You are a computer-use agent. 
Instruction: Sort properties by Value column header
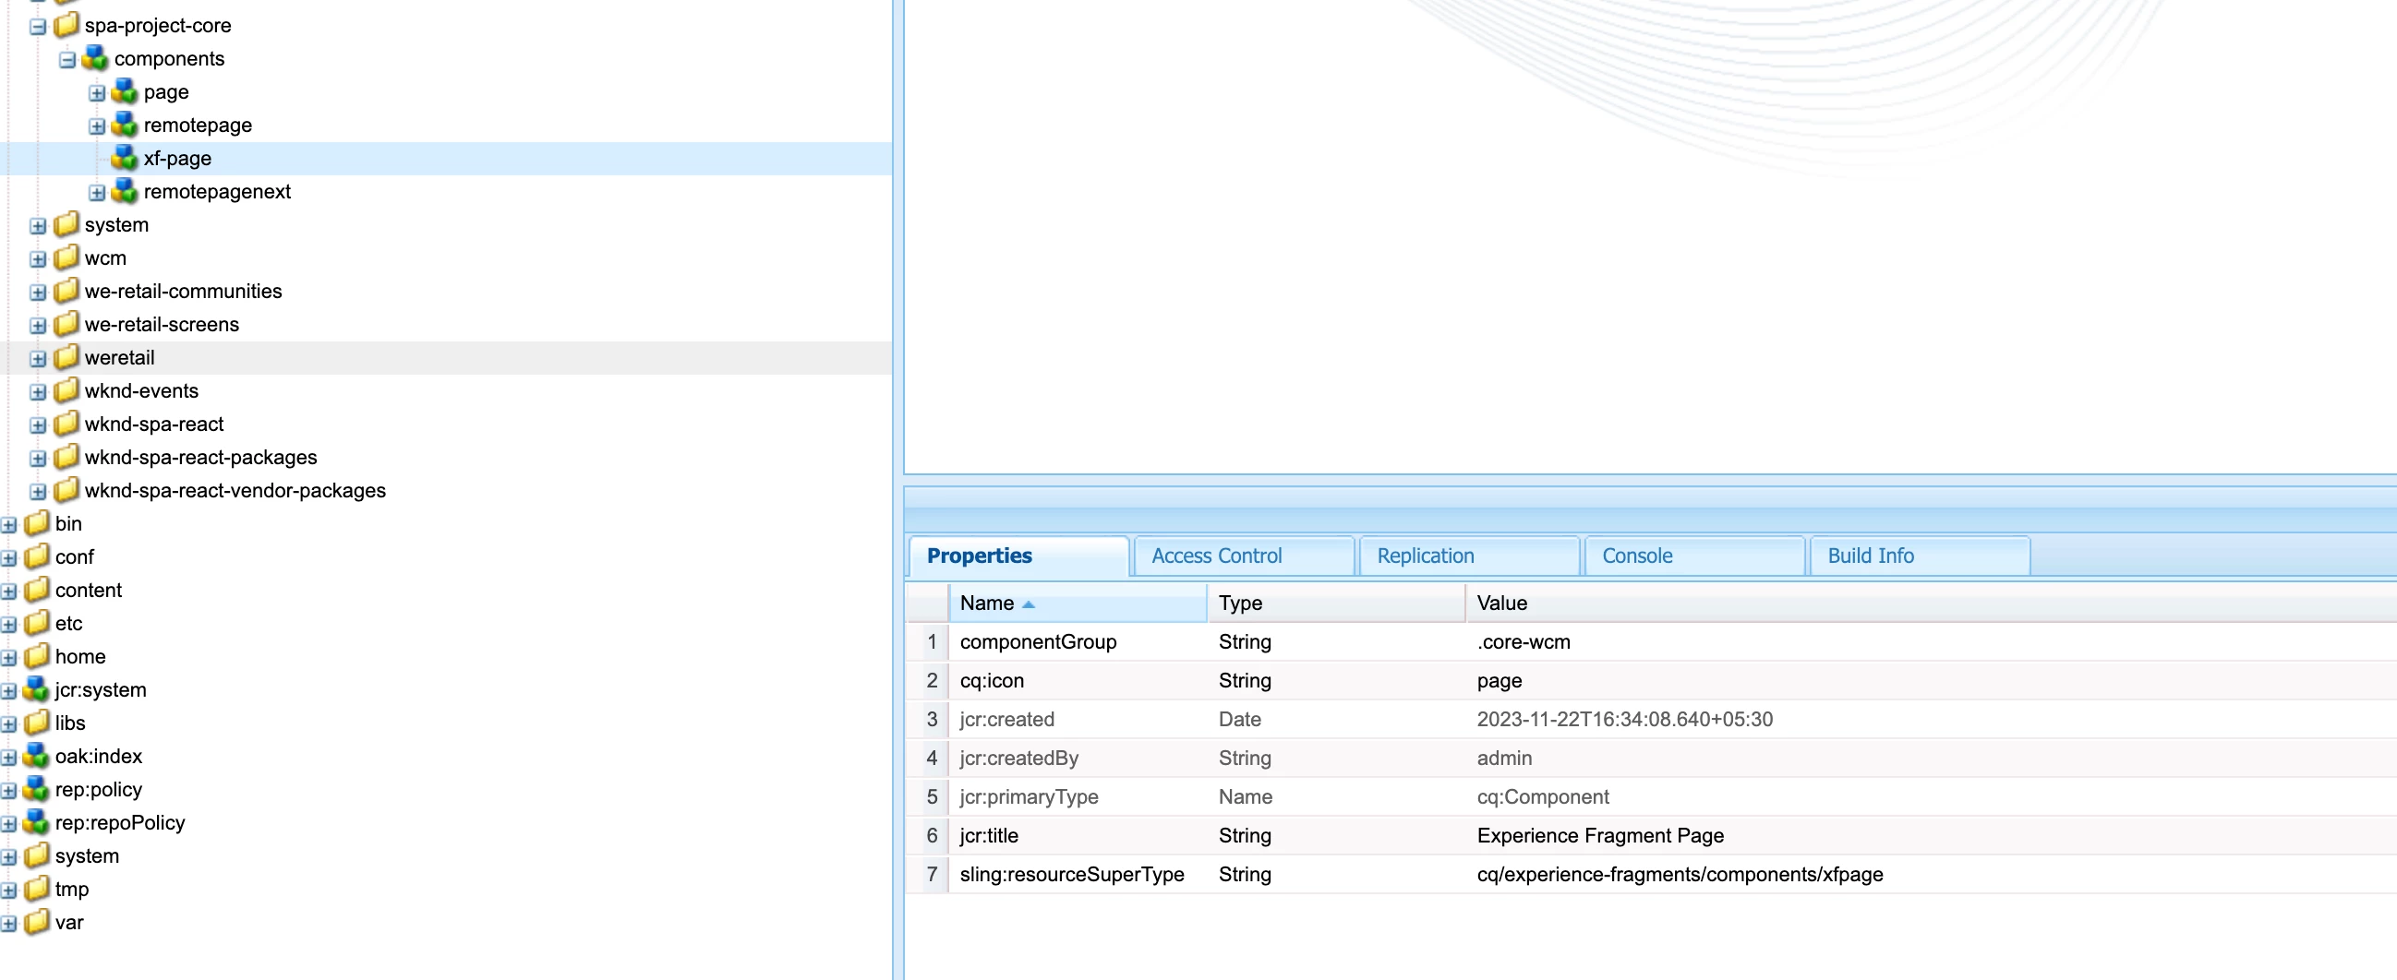click(1931, 604)
